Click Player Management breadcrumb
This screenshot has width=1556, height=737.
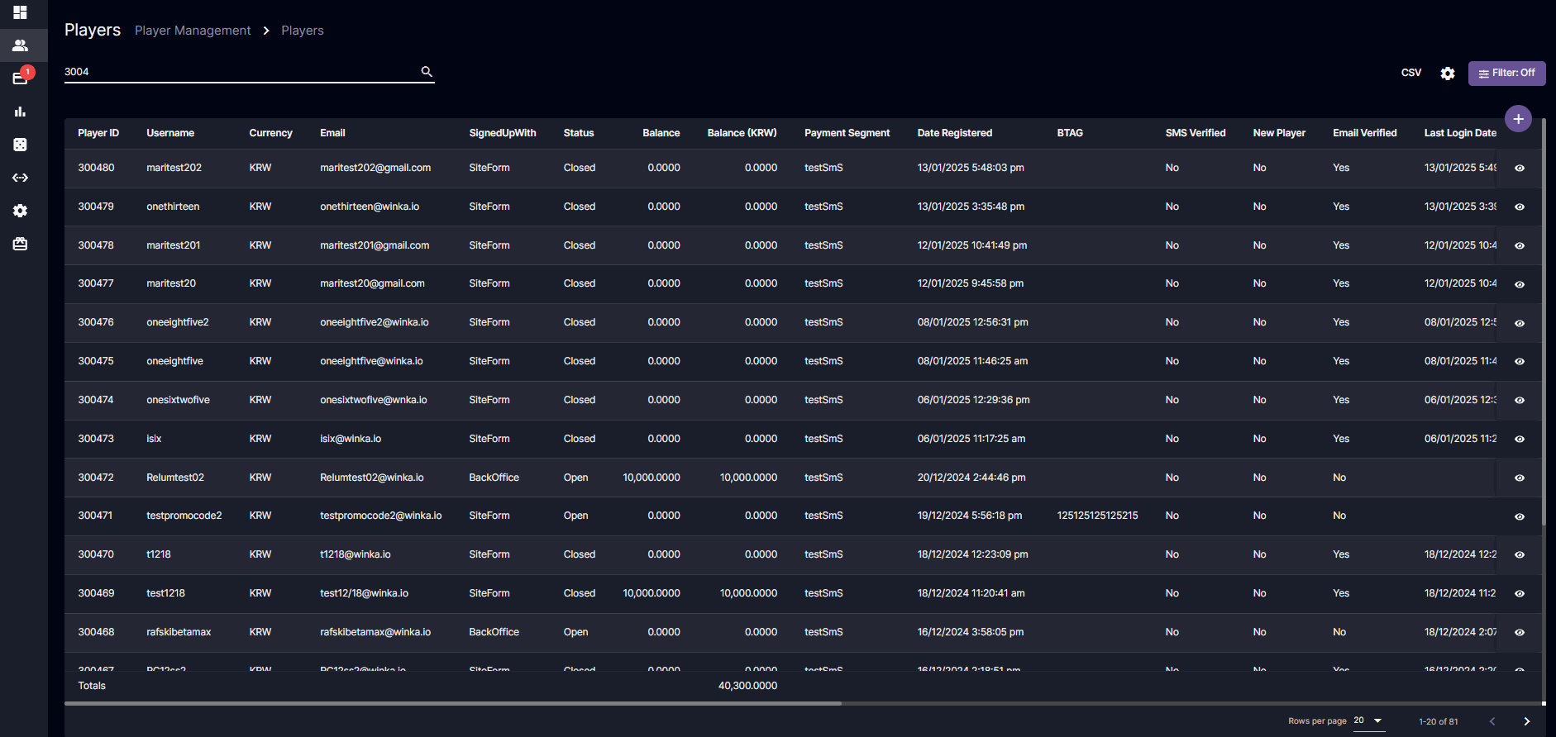(x=193, y=31)
